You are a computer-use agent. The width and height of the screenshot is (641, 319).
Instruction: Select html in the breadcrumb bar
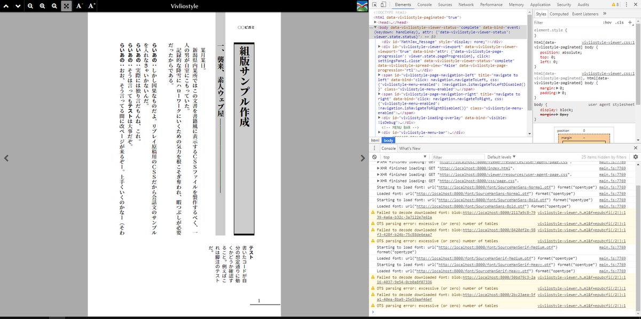click(x=376, y=140)
